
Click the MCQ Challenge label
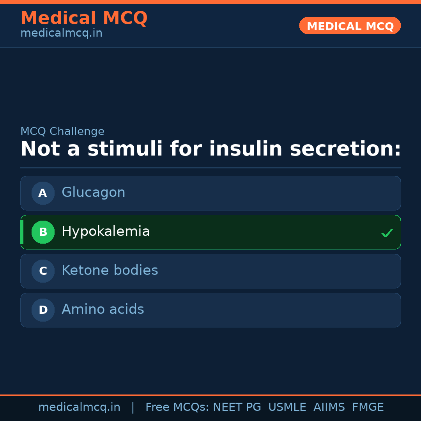click(62, 131)
